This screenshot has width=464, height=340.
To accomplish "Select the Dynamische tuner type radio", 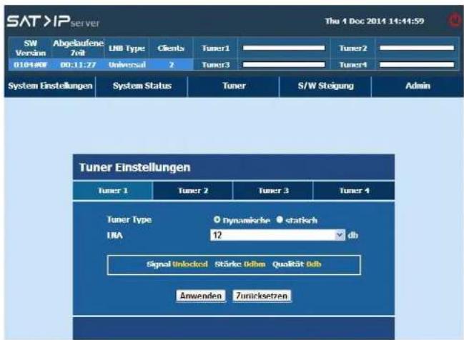I will click(217, 220).
